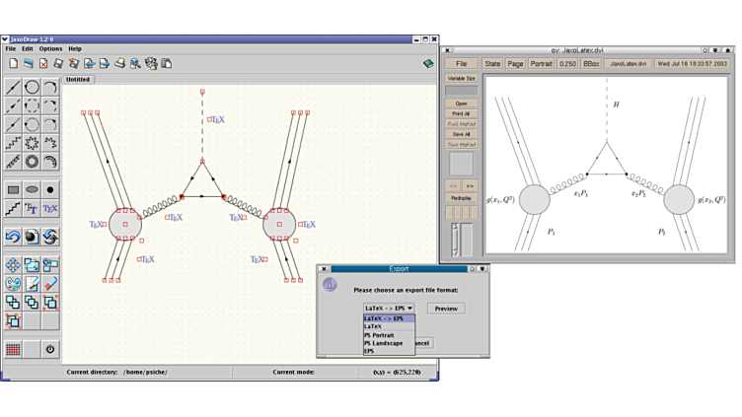Toggle the red grid icon

pos(13,349)
